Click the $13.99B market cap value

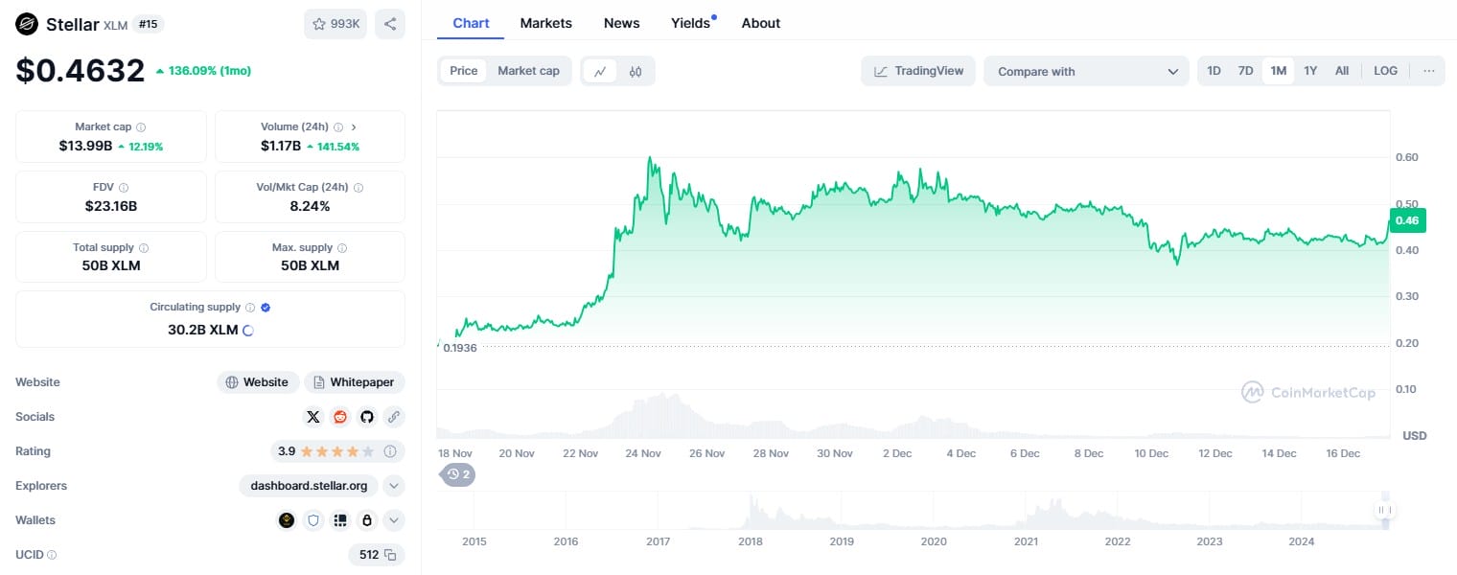pyautogui.click(x=85, y=146)
